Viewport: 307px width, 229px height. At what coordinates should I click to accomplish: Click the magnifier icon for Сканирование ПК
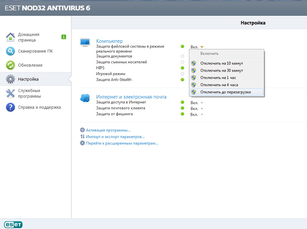(x=10, y=51)
